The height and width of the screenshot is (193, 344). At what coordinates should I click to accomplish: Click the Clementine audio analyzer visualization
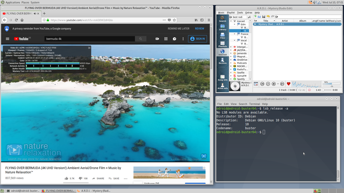tap(306, 84)
